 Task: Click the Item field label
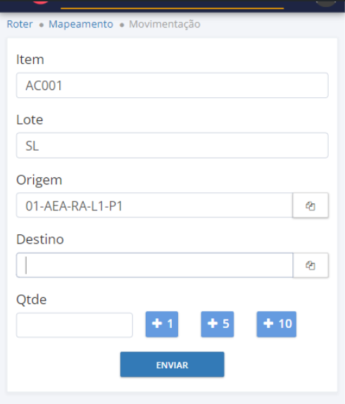[30, 60]
